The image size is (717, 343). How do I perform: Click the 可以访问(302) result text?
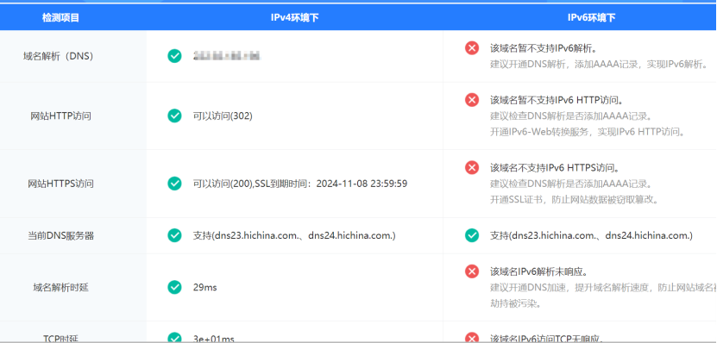(x=223, y=116)
